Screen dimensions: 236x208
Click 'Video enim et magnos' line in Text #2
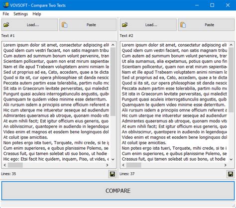click(174, 137)
